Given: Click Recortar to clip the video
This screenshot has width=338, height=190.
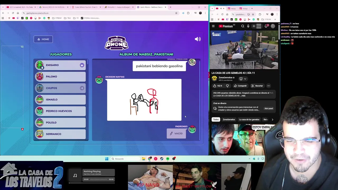Looking at the screenshot, I should pyautogui.click(x=257, y=86).
